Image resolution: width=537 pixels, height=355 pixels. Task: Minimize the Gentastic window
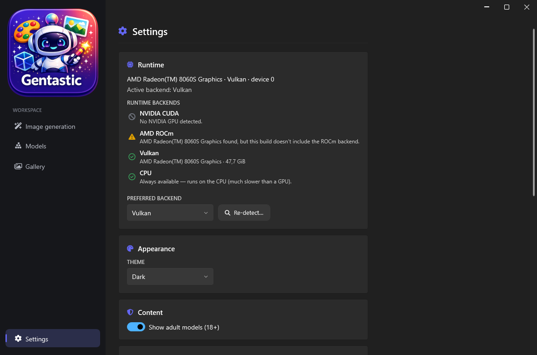(x=486, y=7)
